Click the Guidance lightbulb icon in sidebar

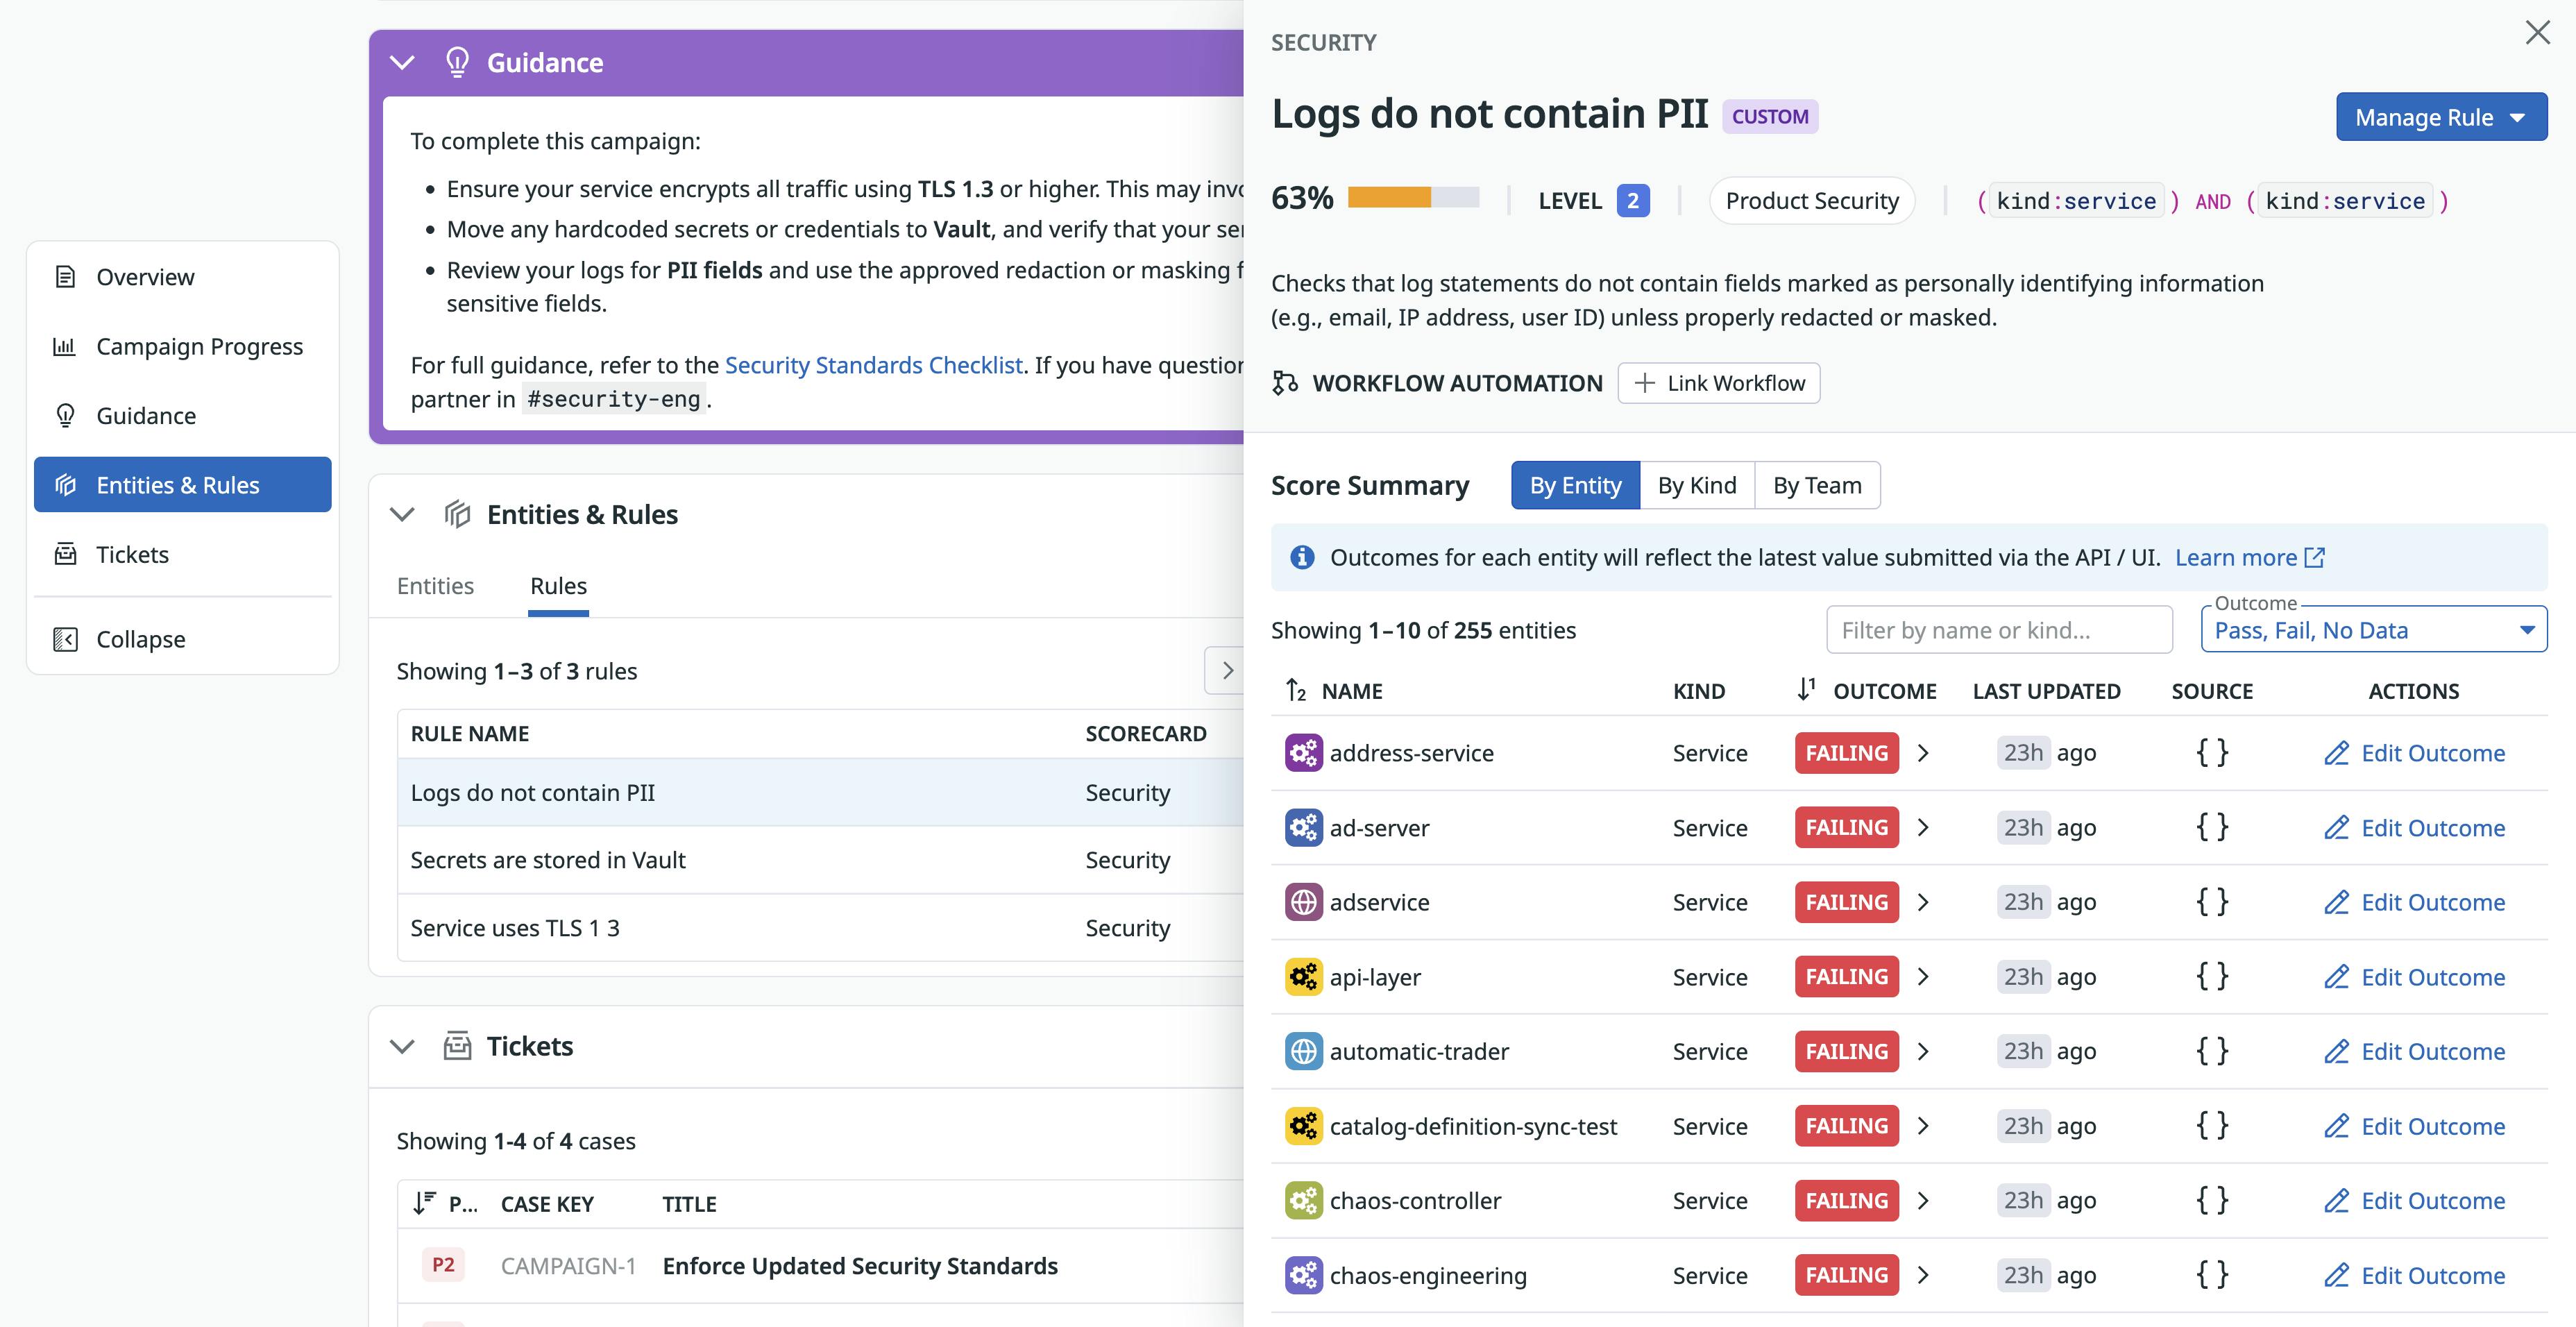64,415
